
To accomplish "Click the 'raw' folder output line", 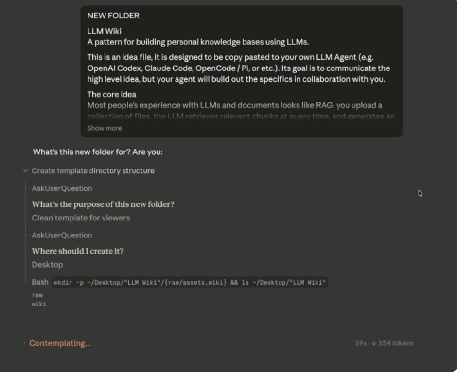I will point(37,295).
